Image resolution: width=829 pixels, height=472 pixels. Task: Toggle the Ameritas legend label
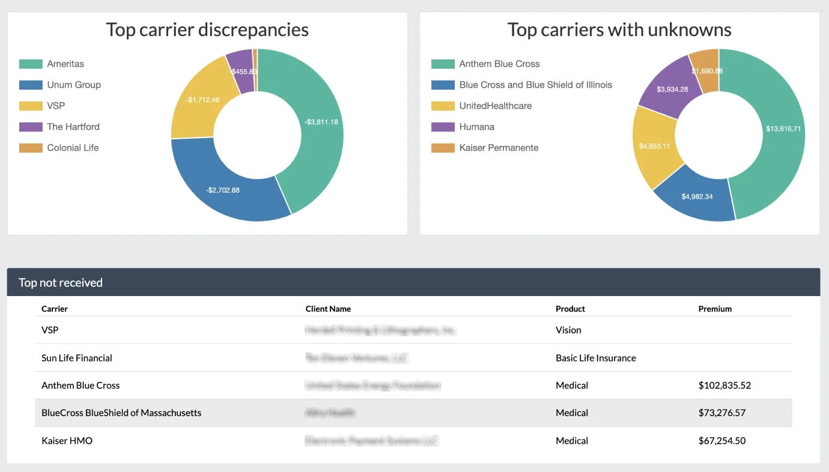click(x=65, y=64)
